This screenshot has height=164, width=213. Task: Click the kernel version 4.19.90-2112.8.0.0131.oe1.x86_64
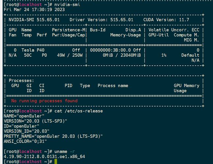[x=44, y=156]
